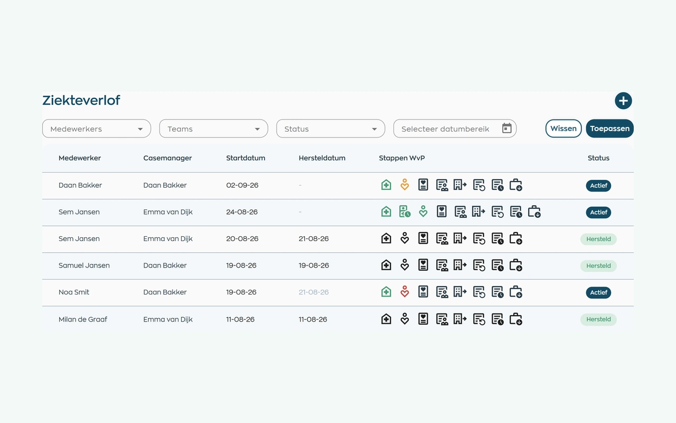Select document-with-undo-arrow icon in Samuel Jansen's row

[479, 265]
